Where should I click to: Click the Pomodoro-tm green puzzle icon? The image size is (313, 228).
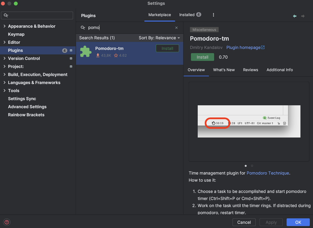point(86,51)
